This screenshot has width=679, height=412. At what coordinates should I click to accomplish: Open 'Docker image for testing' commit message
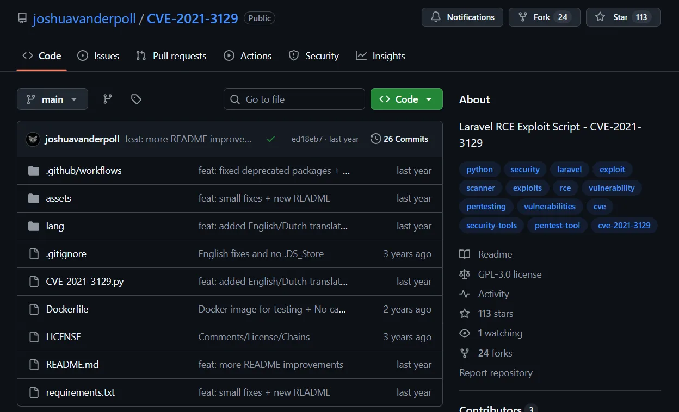(x=272, y=309)
